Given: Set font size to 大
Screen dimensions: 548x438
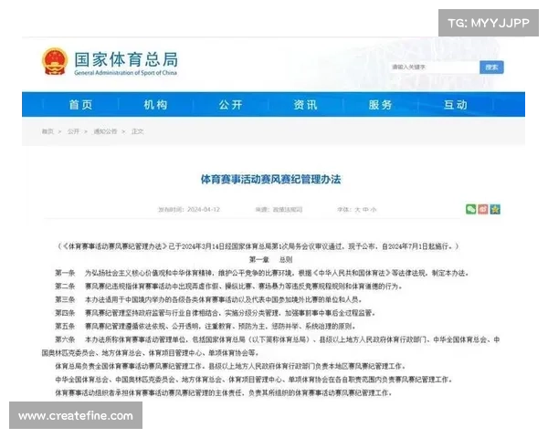Looking at the screenshot, I should click(x=357, y=210).
